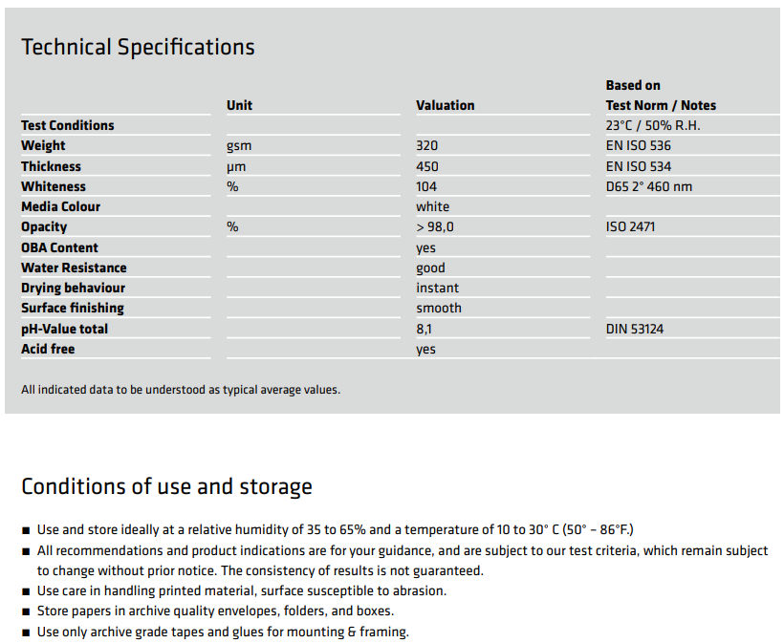Click the ISO 2471 norm entry
The width and height of the screenshot is (784, 643).
click(630, 226)
